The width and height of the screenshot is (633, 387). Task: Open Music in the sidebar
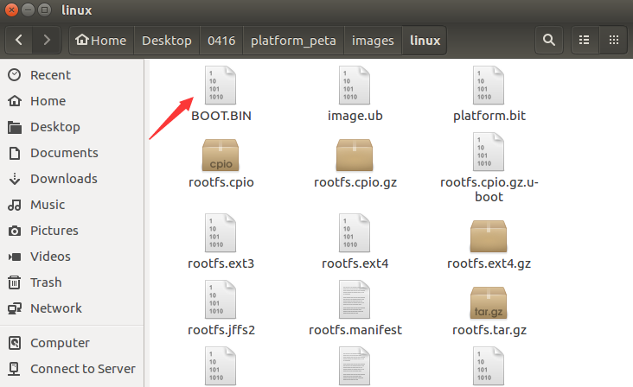pyautogui.click(x=72, y=205)
